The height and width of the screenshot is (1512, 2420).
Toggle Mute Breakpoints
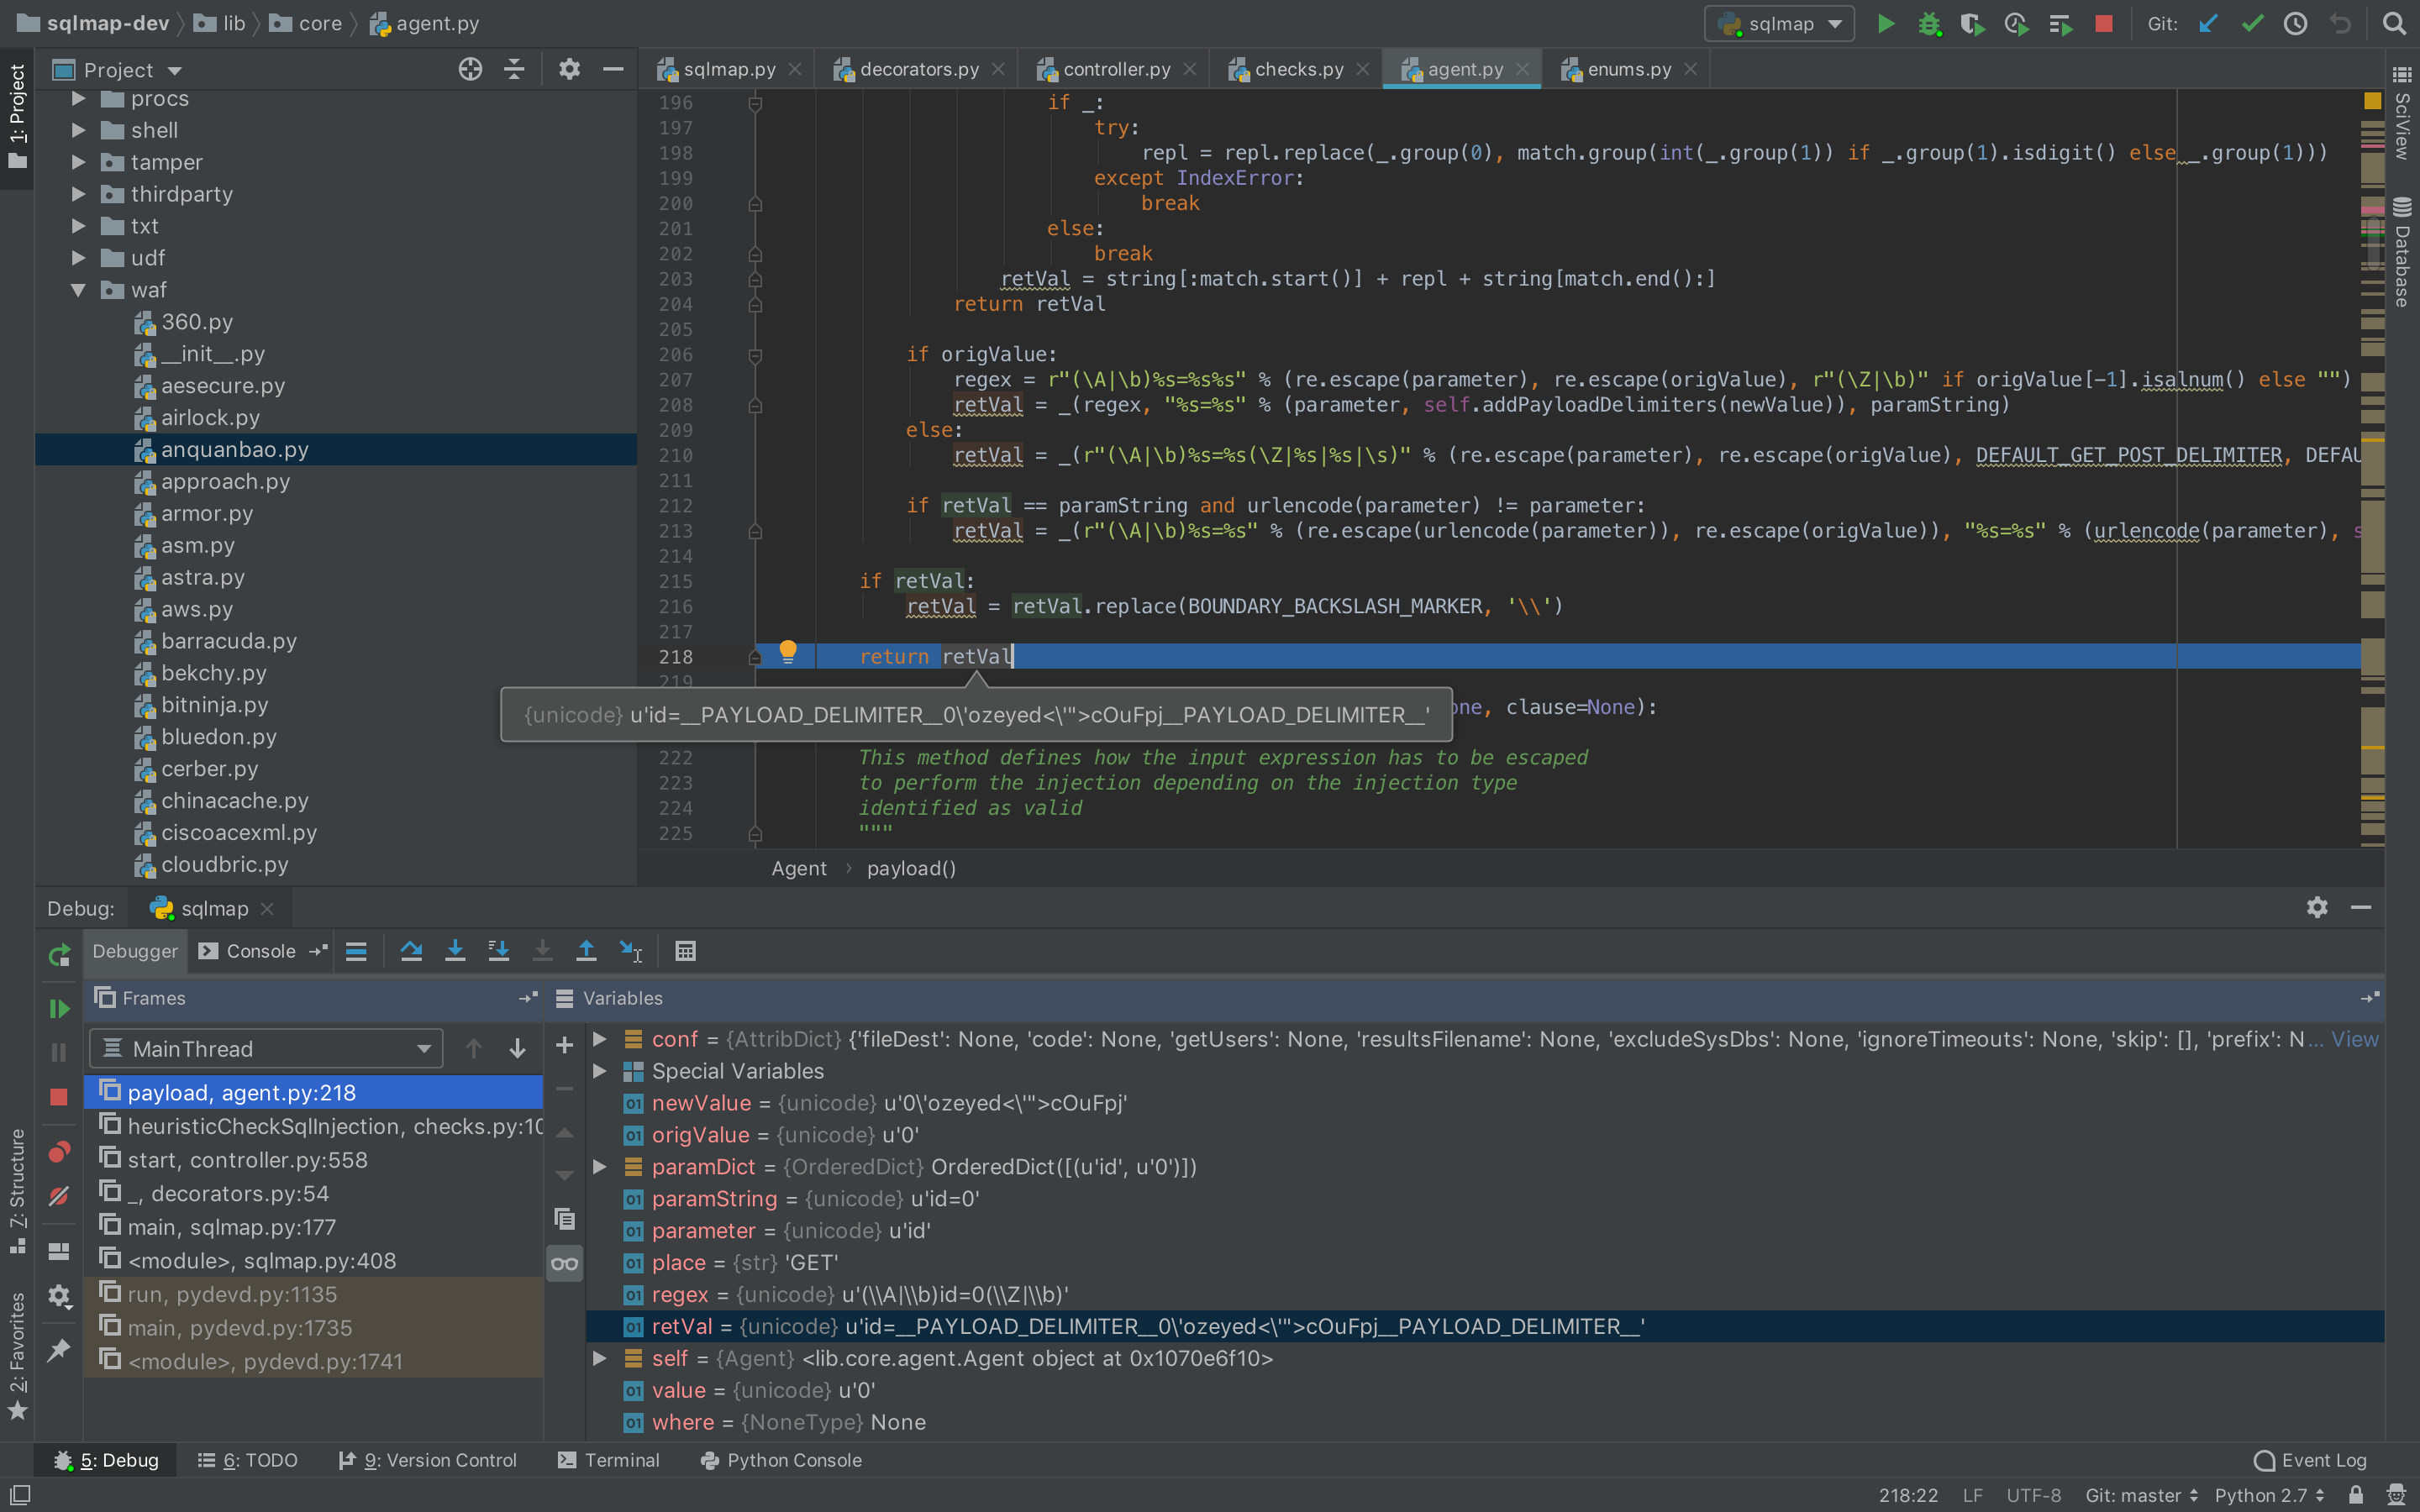(59, 1196)
